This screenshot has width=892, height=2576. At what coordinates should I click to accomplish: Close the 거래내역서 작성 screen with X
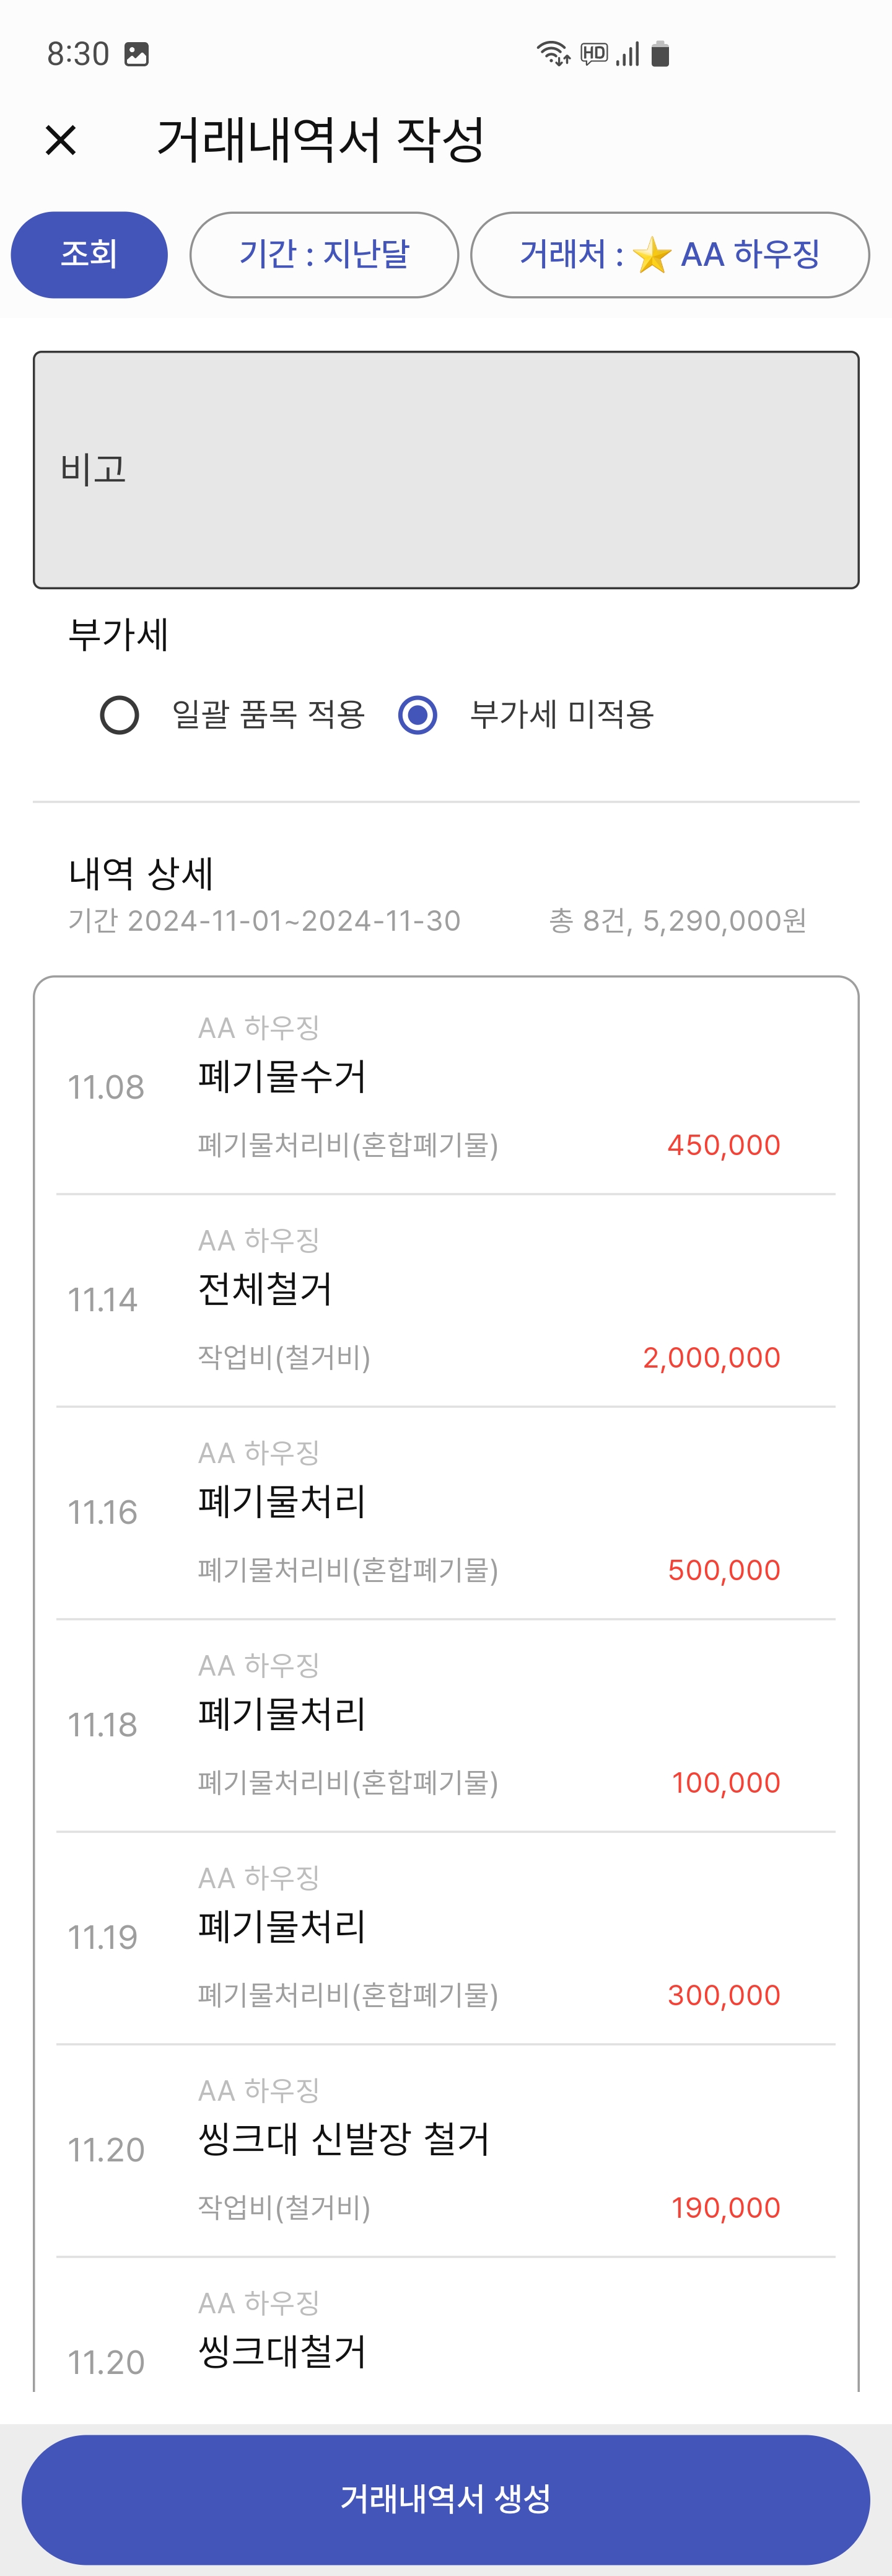61,140
